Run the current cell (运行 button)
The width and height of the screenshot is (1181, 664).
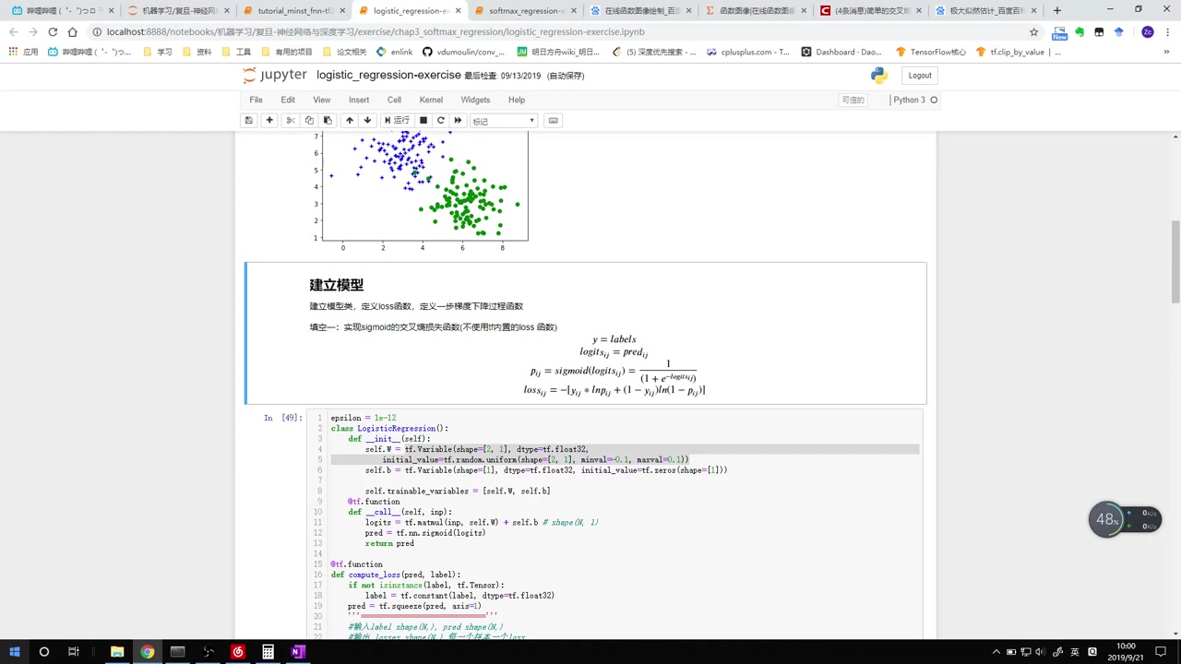[397, 121]
